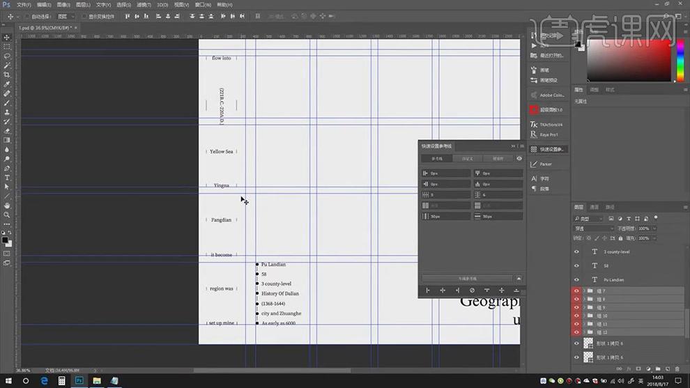The height and width of the screenshot is (388, 690).
Task: Hide the '3 county-level' text layer
Action: [x=576, y=251]
